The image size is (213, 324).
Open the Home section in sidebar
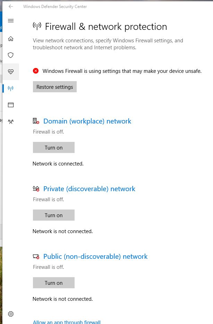[x=11, y=39]
